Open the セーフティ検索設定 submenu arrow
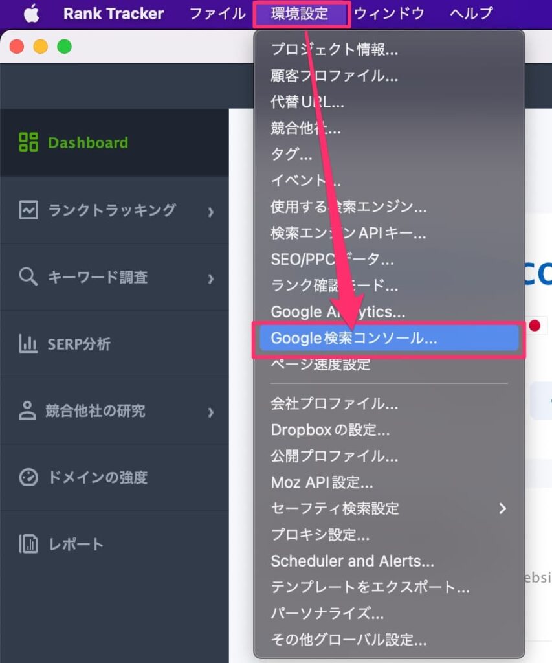The height and width of the screenshot is (663, 552). click(502, 508)
